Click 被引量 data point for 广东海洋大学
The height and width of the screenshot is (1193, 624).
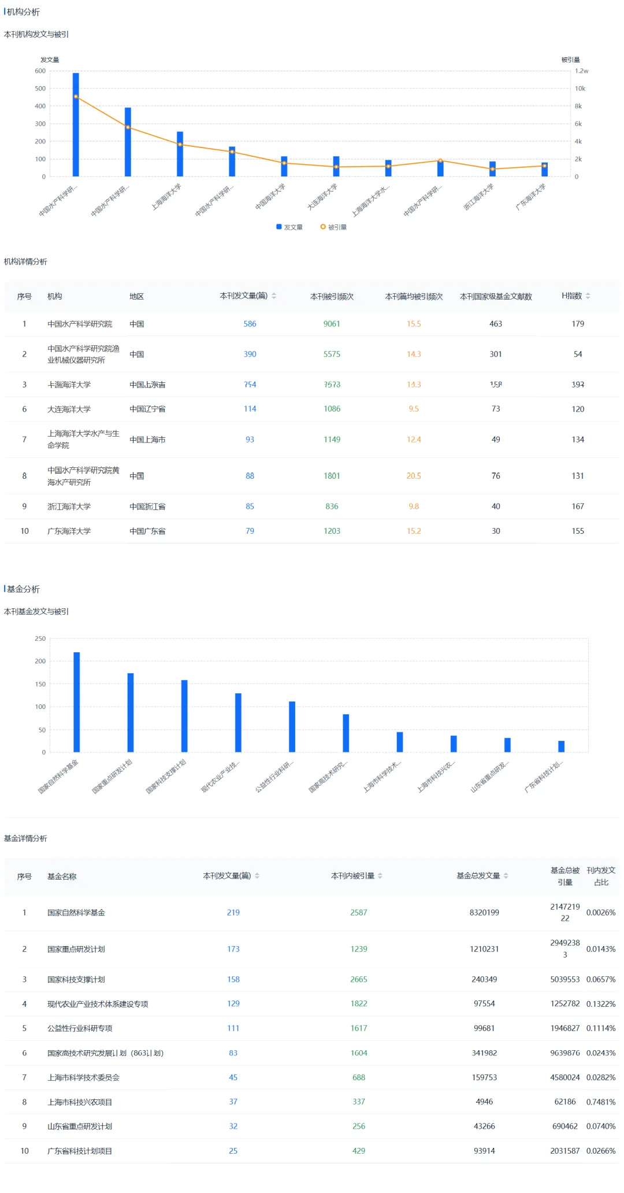[x=544, y=166]
